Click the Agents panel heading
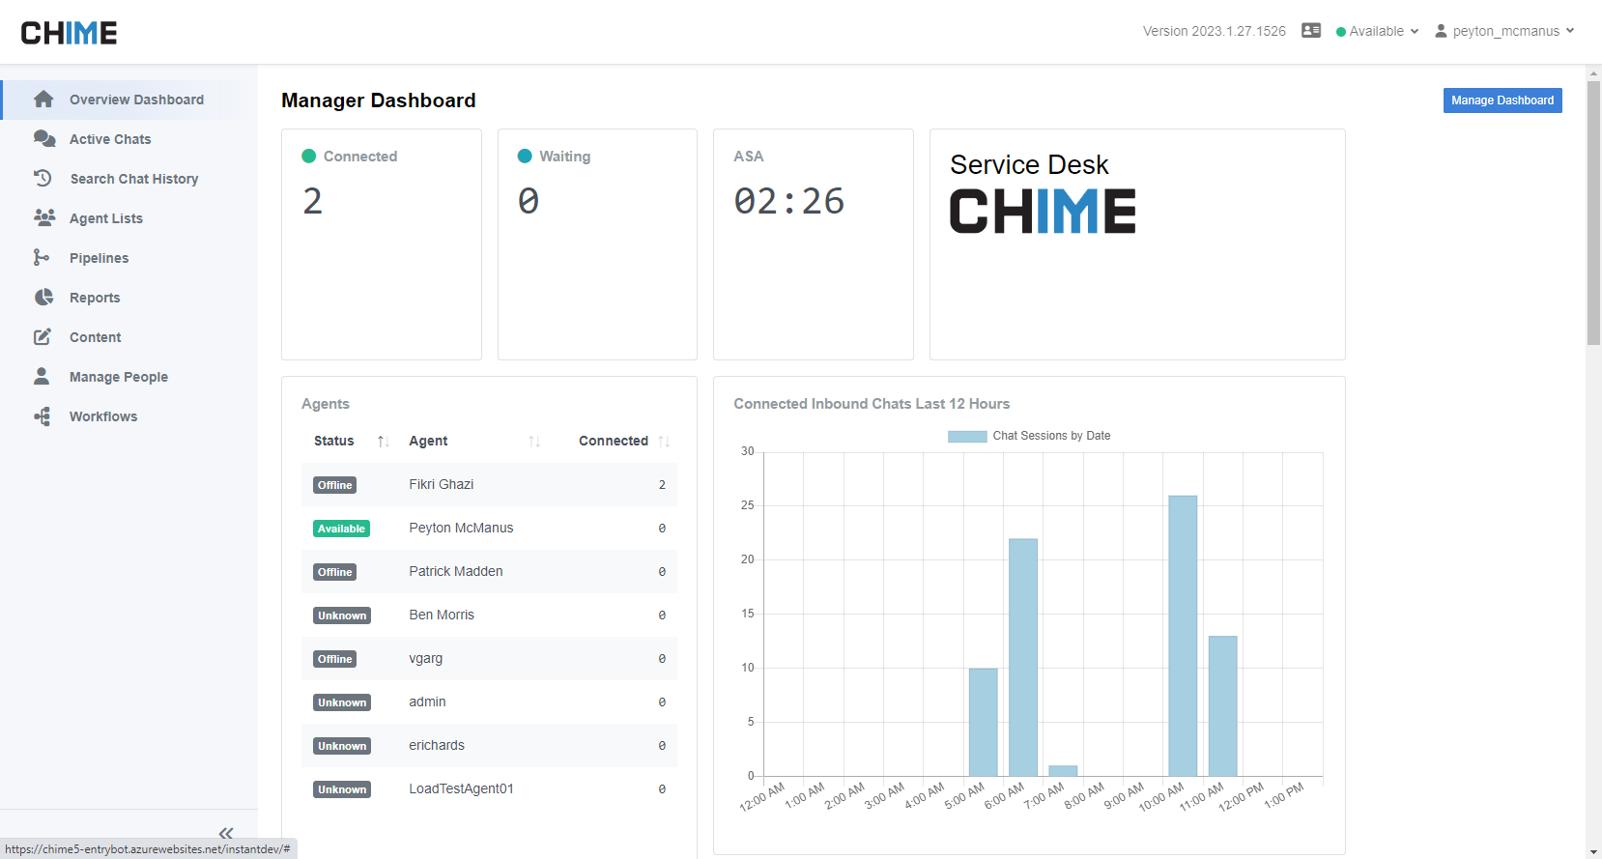This screenshot has width=1602, height=859. click(325, 404)
